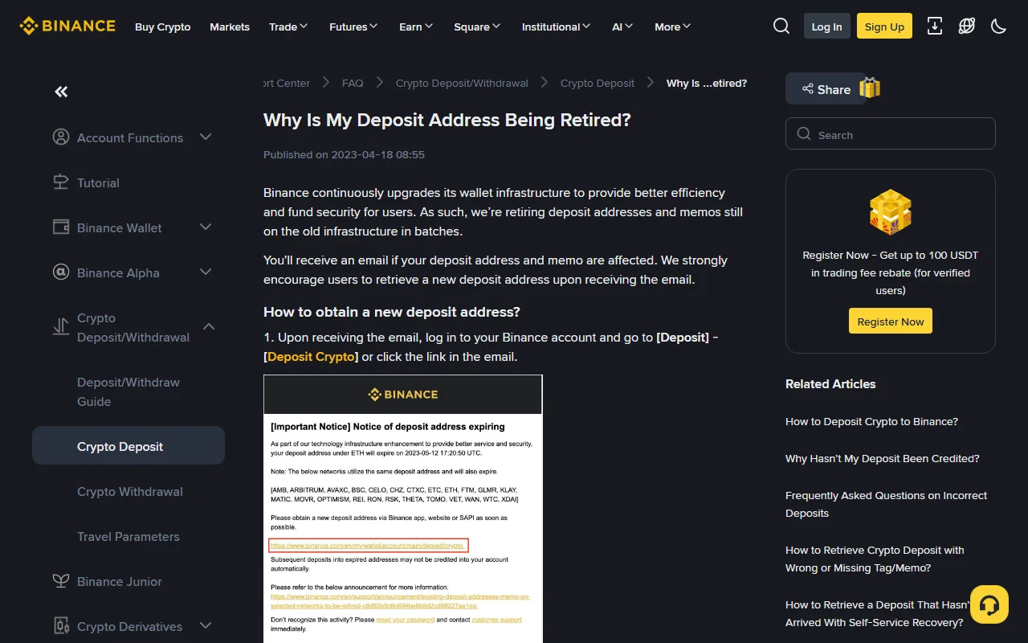1028x643 pixels.
Task: Open the More dropdown menu
Action: coord(672,27)
